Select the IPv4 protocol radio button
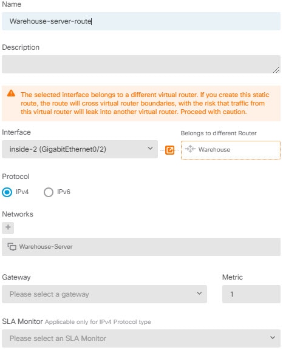The width and height of the screenshot is (283, 350). point(7,192)
